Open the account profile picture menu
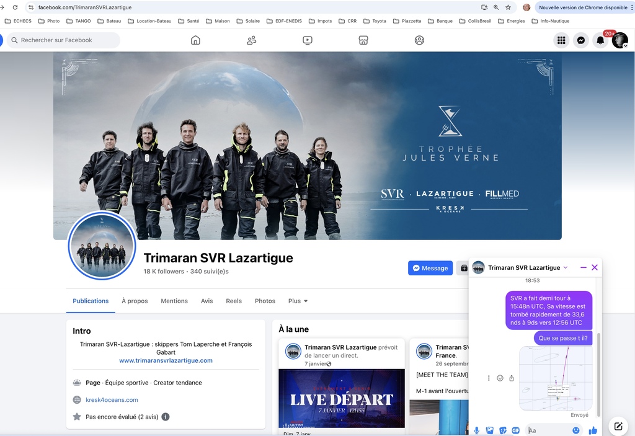This screenshot has width=635, height=436. (x=619, y=40)
